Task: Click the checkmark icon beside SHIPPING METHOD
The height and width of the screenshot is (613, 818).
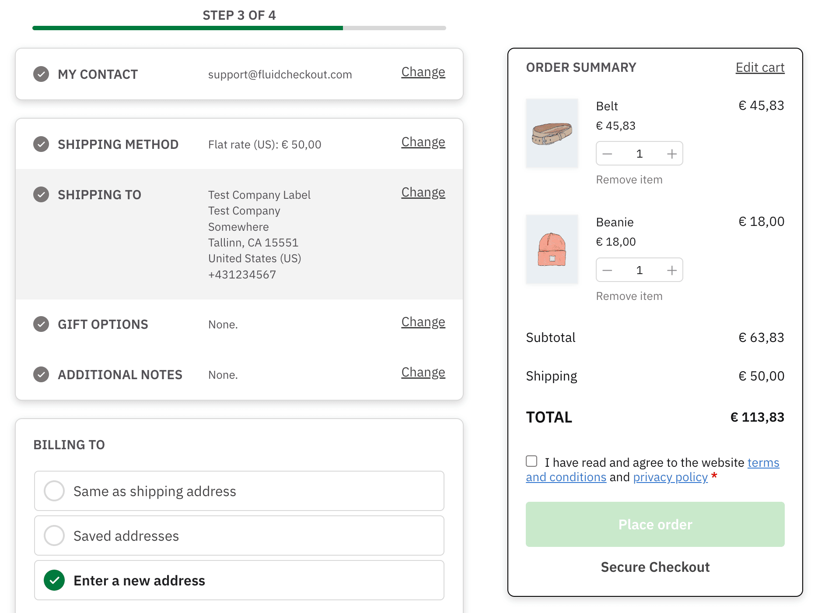Action: pos(41,144)
